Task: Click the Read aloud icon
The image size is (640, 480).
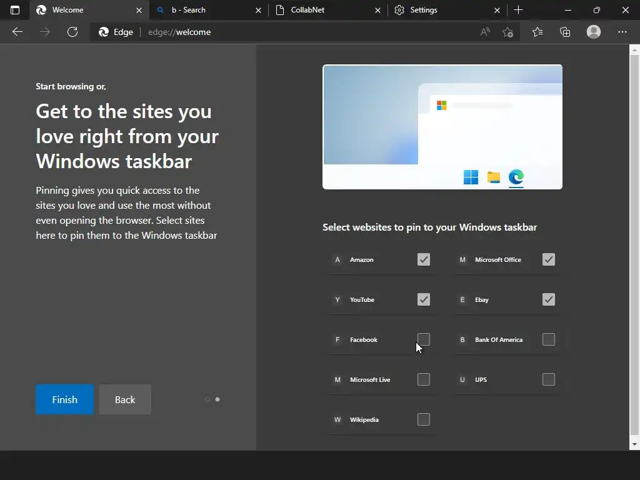Action: coord(485,32)
